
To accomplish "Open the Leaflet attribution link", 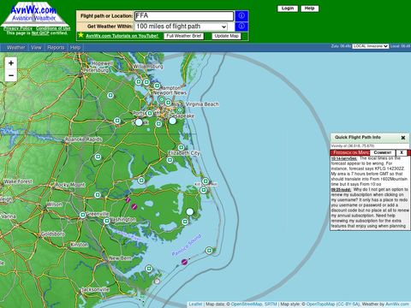I will (x=195, y=305).
